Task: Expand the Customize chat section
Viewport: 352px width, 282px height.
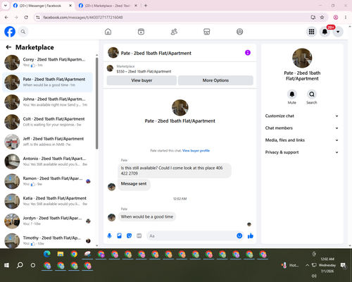Action: click(302, 116)
